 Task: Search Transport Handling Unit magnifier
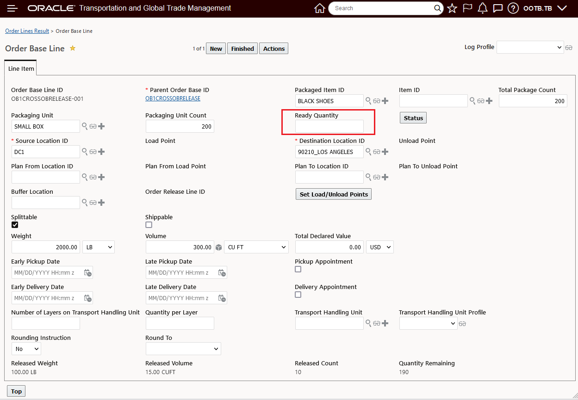[368, 323]
